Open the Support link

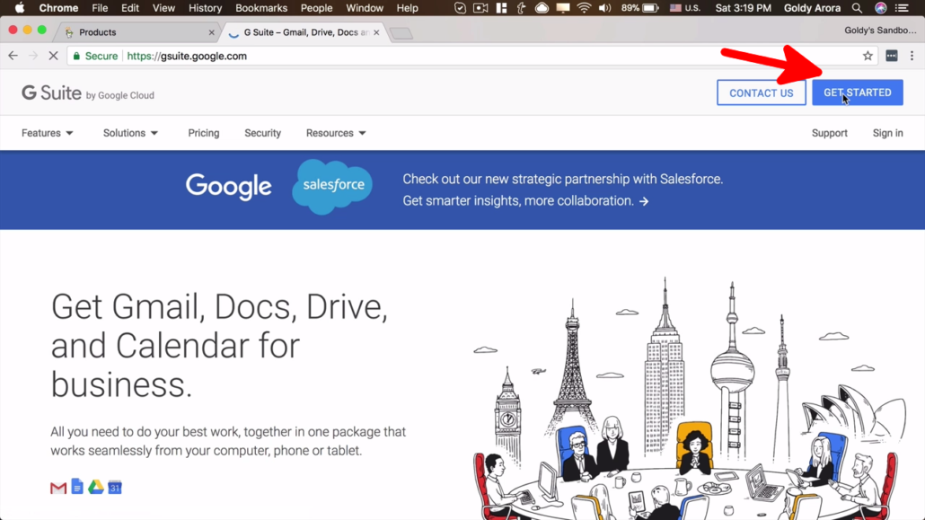click(830, 133)
